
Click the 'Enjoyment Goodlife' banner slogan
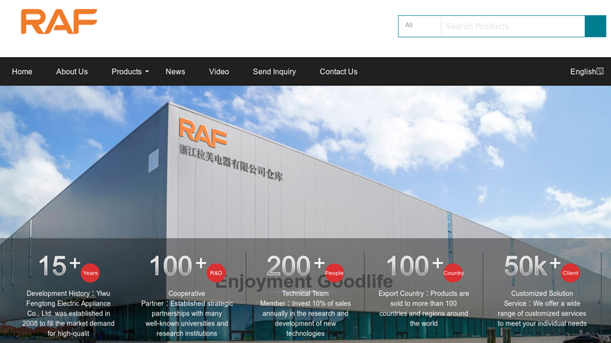click(x=304, y=282)
